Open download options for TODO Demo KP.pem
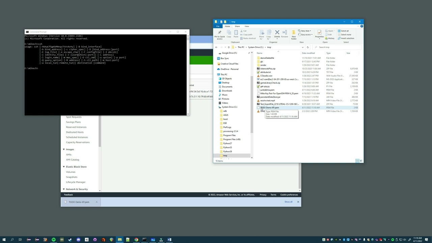 pos(97,202)
